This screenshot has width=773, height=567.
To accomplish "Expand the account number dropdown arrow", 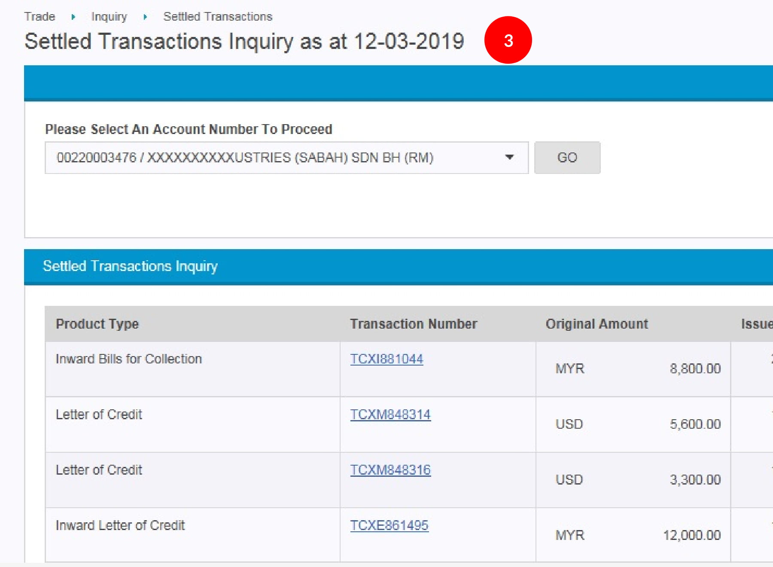I will click(509, 157).
